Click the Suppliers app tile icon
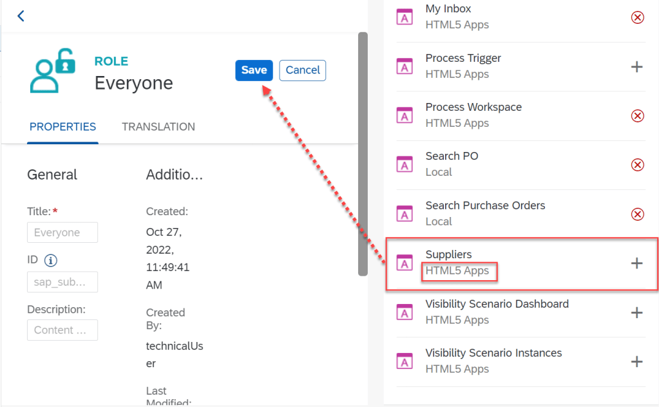The image size is (659, 407). 405,263
